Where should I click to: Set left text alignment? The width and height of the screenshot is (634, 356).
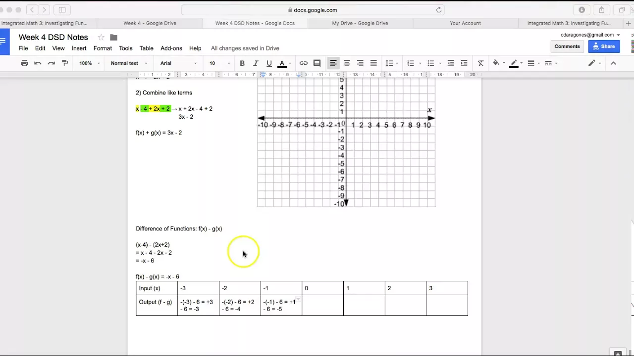333,63
